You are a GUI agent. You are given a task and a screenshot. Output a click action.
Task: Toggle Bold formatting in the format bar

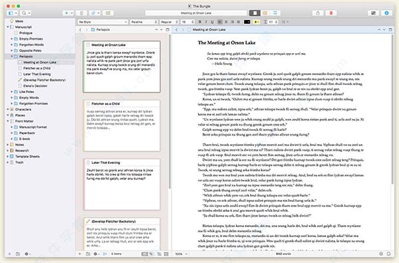coord(199,22)
